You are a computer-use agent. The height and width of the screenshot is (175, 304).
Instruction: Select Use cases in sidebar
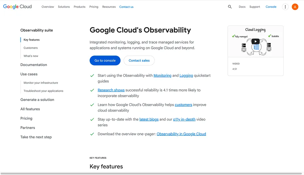pos(29,74)
